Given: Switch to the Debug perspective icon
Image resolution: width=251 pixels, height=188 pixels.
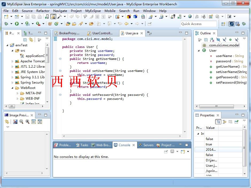Looking at the screenshot, I should [244, 24].
